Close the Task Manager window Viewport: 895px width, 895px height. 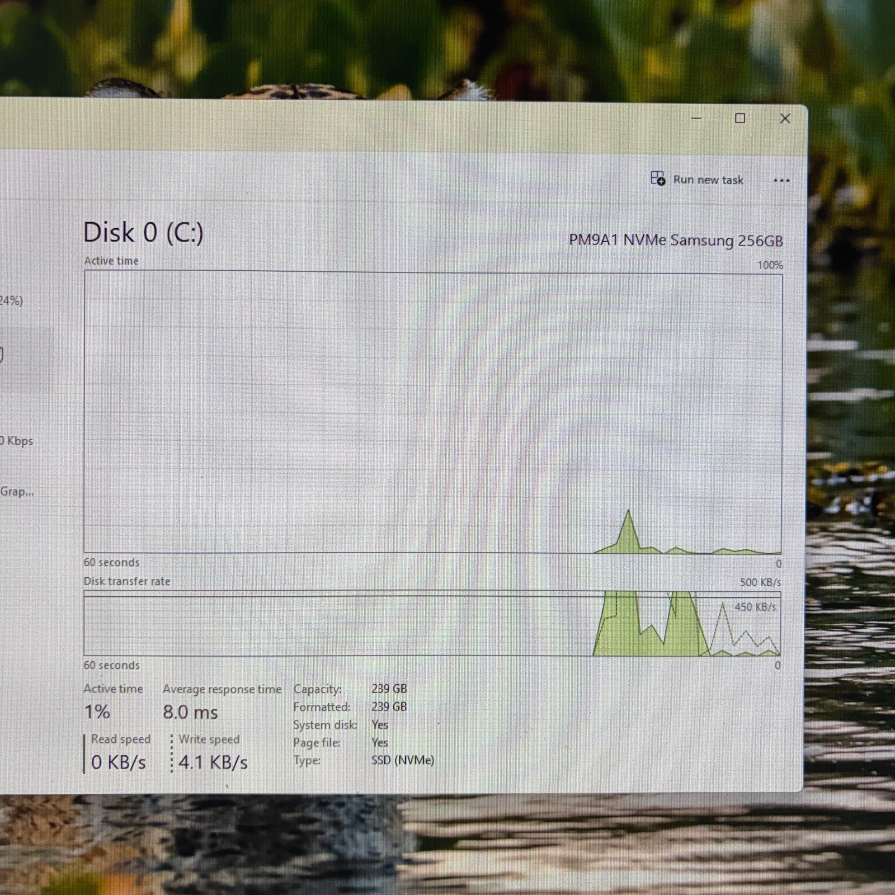click(x=785, y=119)
